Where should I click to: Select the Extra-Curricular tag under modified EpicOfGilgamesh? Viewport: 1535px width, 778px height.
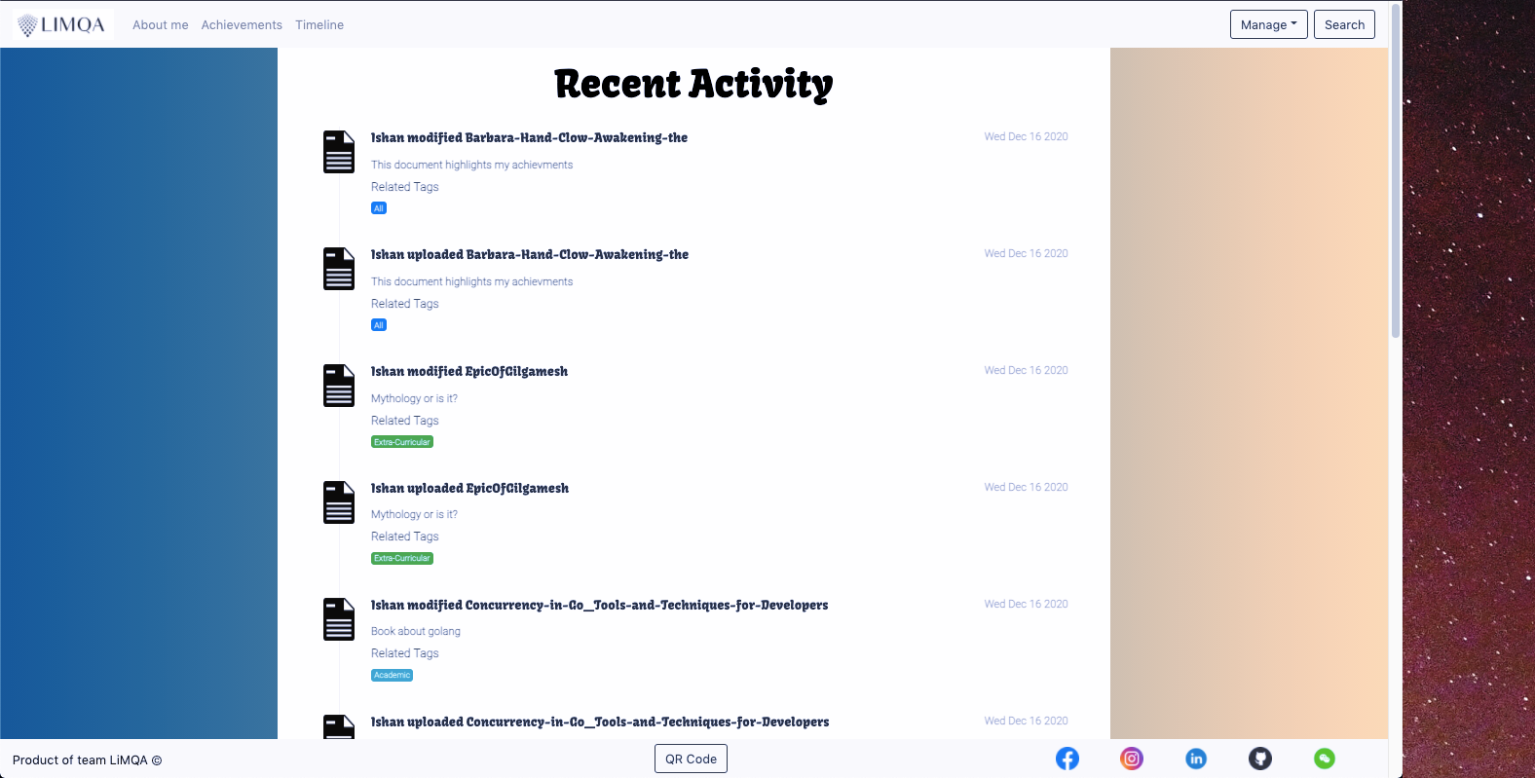coord(402,442)
